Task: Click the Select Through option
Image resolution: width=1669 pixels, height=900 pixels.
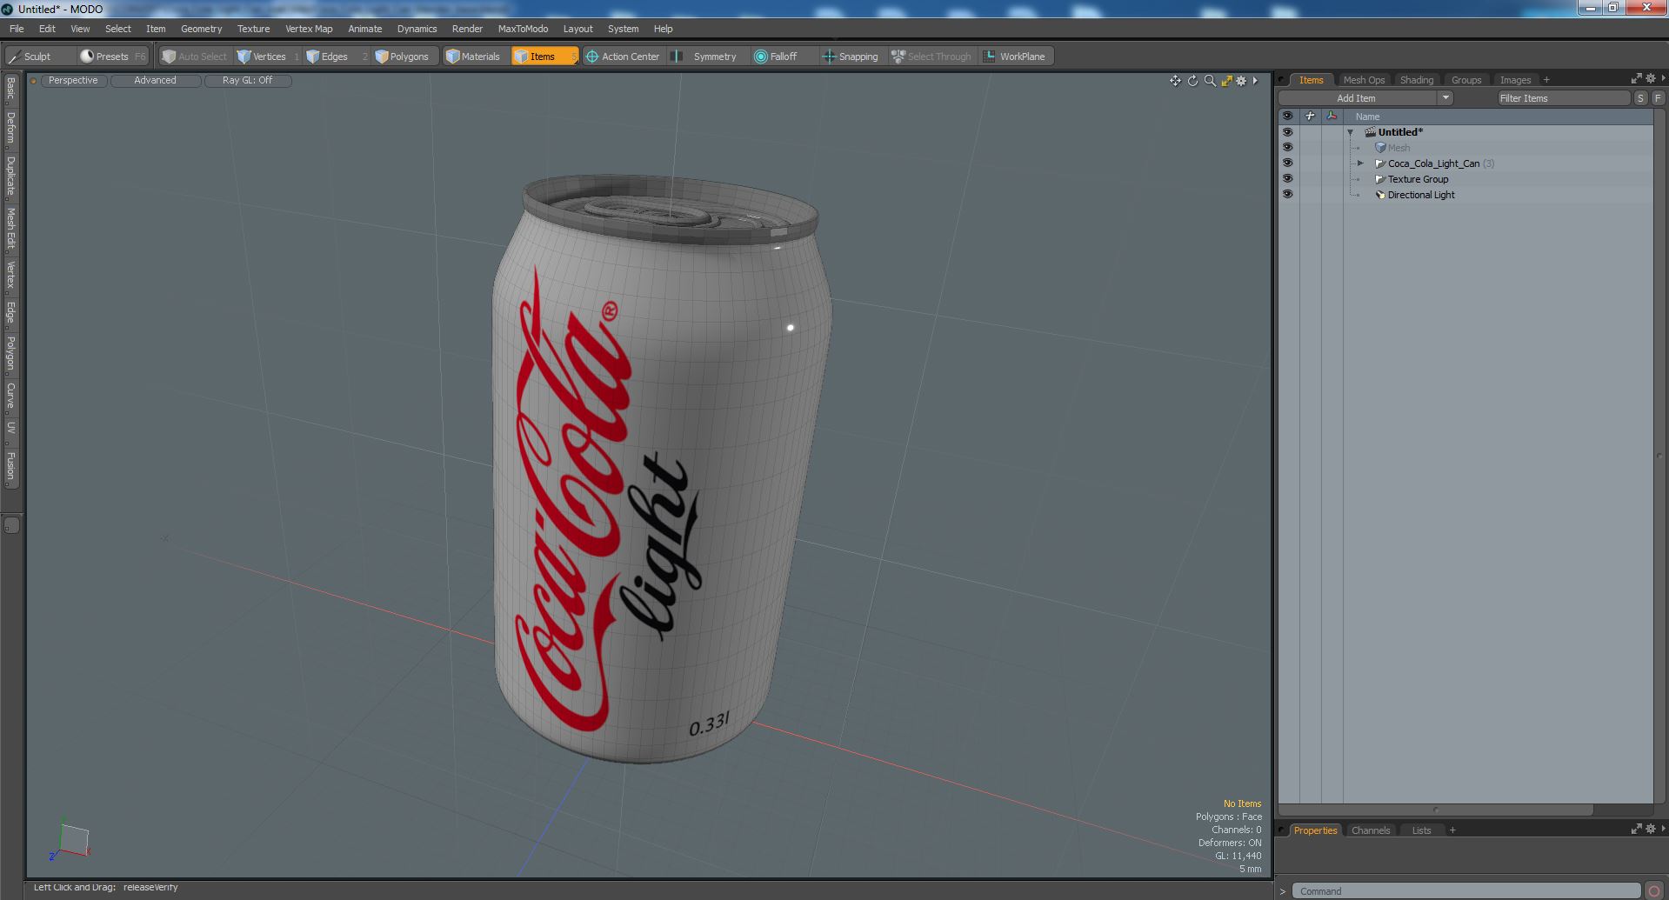Action: point(931,57)
